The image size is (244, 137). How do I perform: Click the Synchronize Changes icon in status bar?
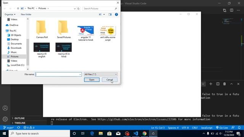click(19, 128)
